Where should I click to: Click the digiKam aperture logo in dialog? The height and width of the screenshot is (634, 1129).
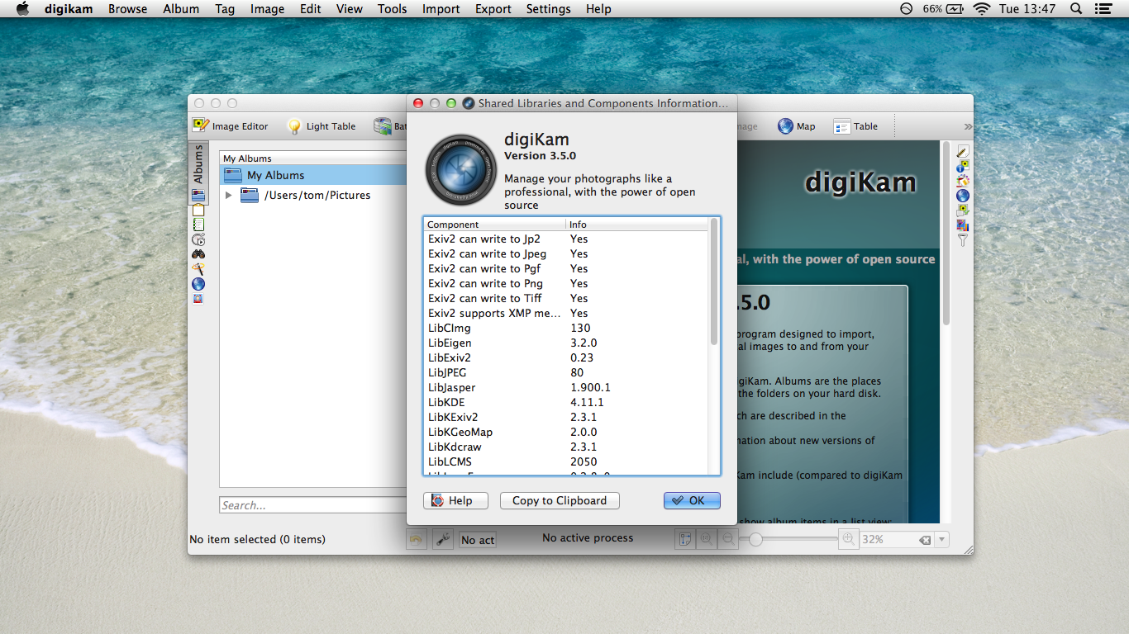pos(460,170)
